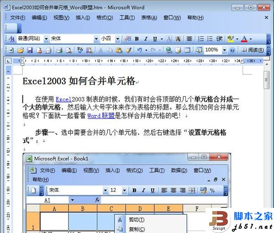The image size is (274, 233).
Task: Select column D header in the Excel sheet
Action: click(140, 208)
